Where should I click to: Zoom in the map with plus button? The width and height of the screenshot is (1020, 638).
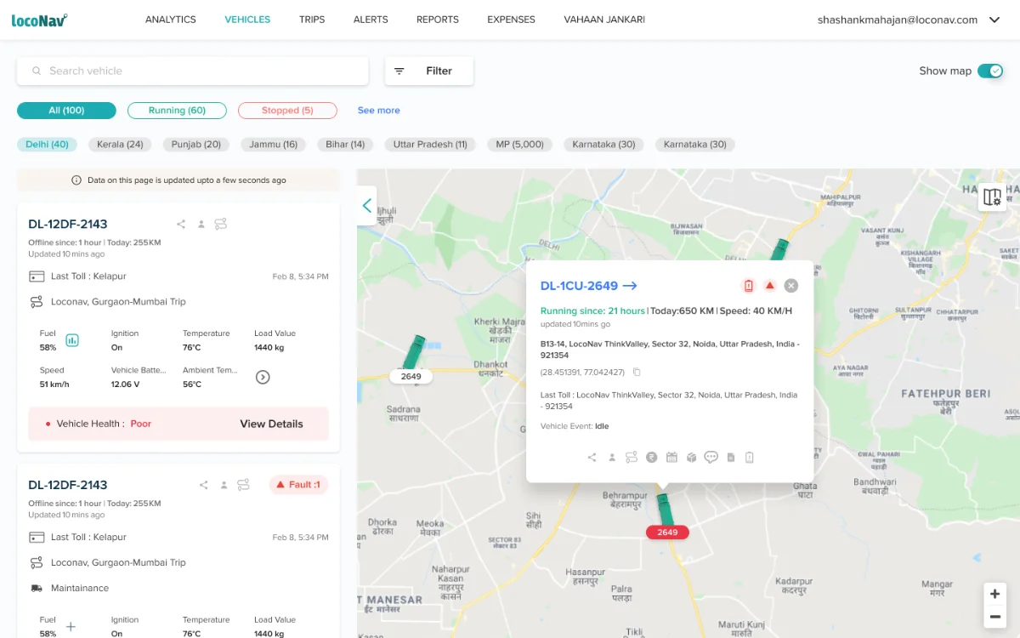tap(995, 594)
